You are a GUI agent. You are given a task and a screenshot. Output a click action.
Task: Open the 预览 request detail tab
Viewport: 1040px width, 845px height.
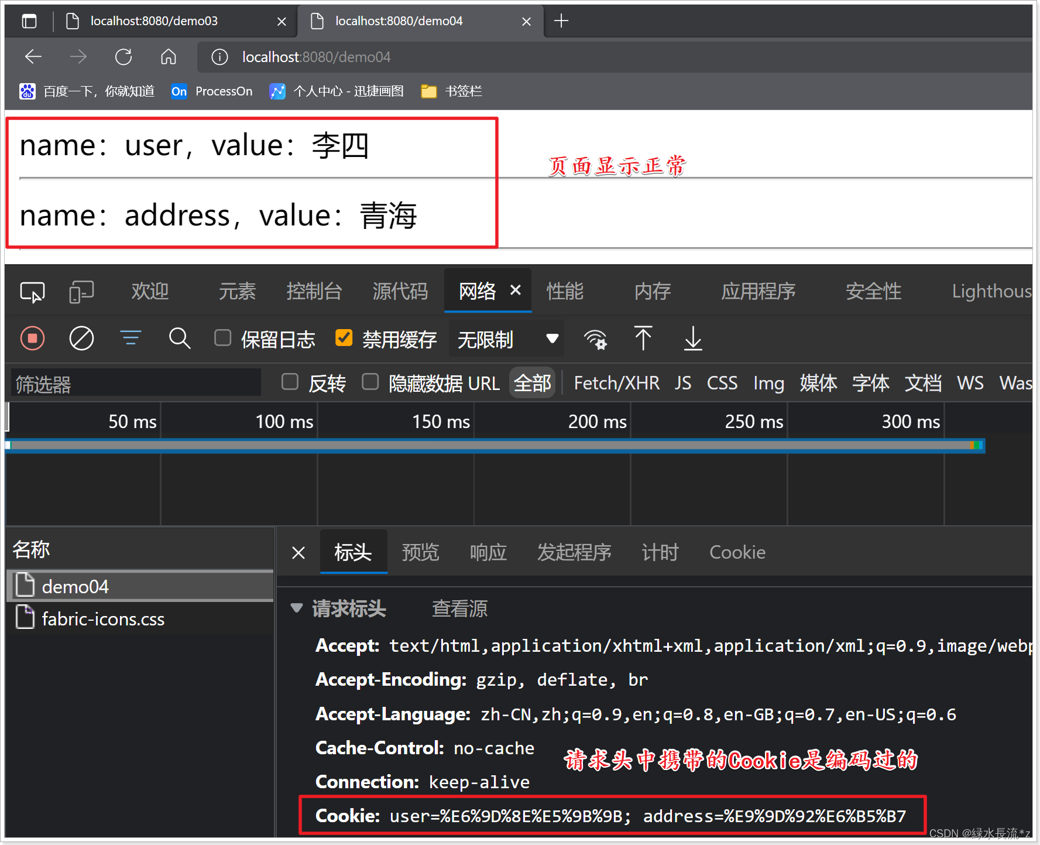(x=420, y=552)
